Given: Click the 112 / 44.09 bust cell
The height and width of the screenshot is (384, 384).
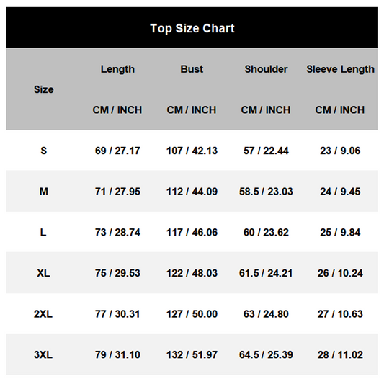Looking at the screenshot, I should pos(192,192).
